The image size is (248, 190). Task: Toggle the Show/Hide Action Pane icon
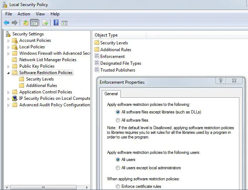pyautogui.click(x=65, y=23)
